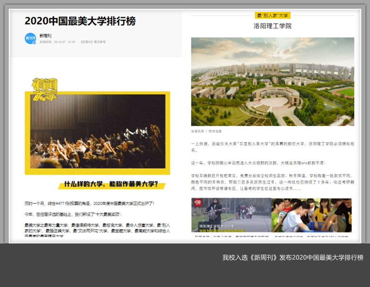Open the 新周刊 author name link

46,36
